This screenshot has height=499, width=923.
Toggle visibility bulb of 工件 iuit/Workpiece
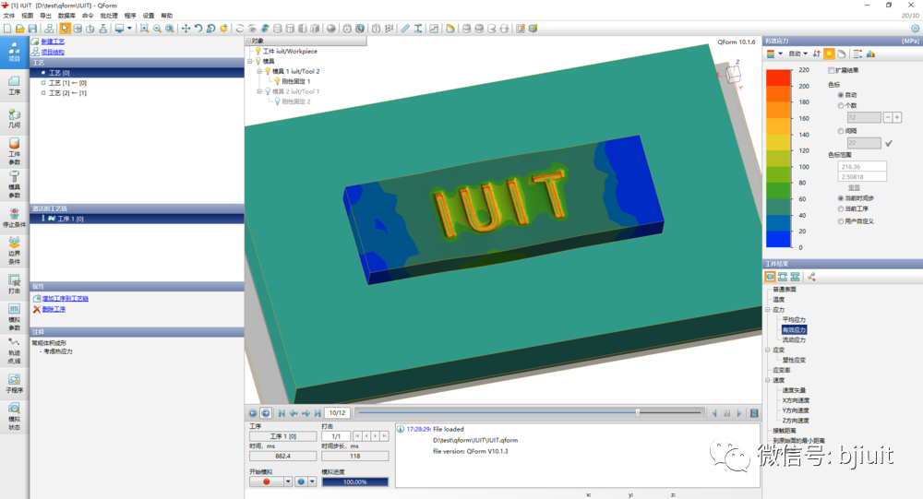tap(258, 52)
